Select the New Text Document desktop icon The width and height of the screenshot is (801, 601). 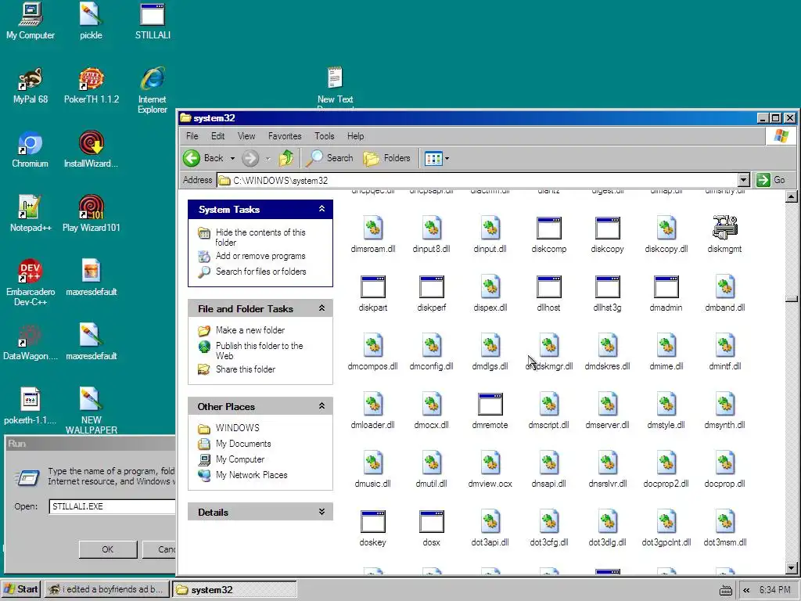point(335,87)
